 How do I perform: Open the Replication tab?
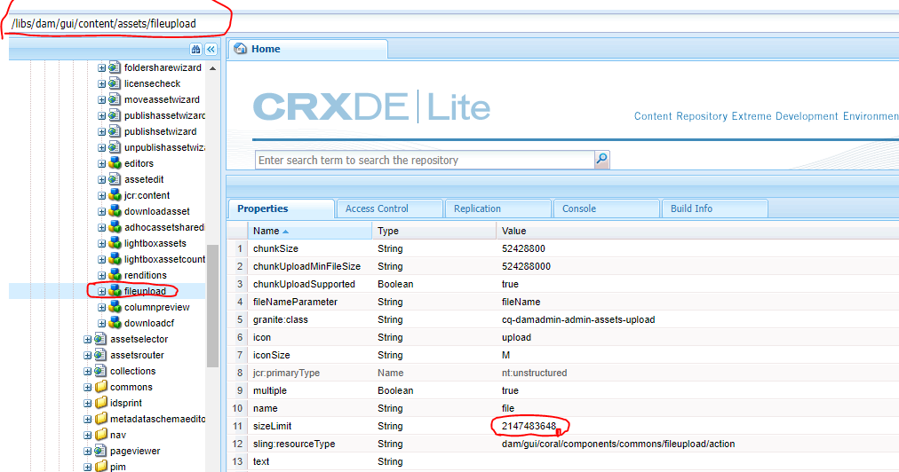pos(498,208)
